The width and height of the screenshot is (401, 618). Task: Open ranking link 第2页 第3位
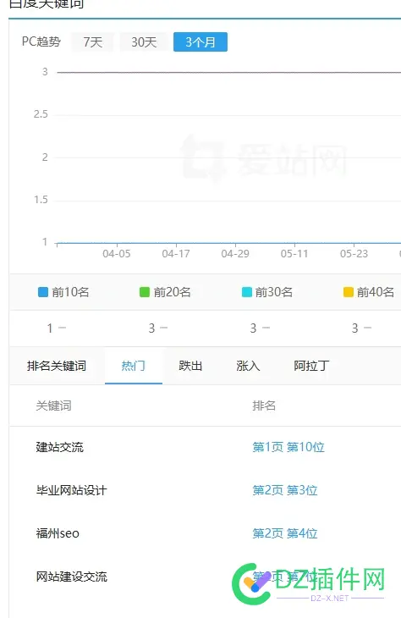[x=285, y=490]
